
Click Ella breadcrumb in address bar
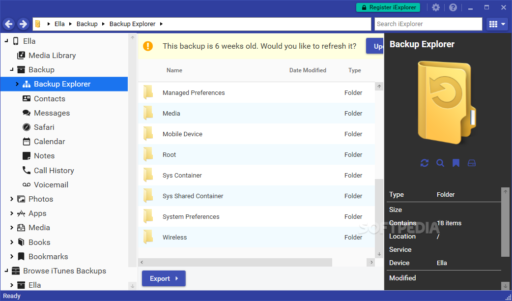pos(59,24)
